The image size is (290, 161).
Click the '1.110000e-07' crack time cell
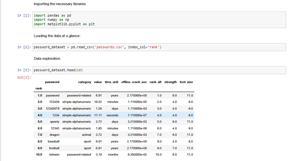pyautogui.click(x=137, y=115)
